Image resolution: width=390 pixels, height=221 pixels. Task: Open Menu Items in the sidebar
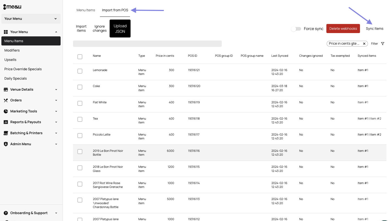31,41
